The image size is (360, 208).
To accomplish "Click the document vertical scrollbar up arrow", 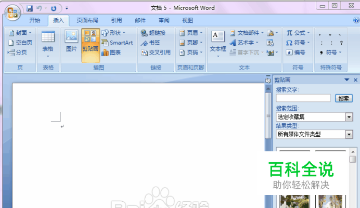I will (x=268, y=88).
